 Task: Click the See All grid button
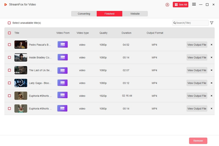[x=180, y=5]
